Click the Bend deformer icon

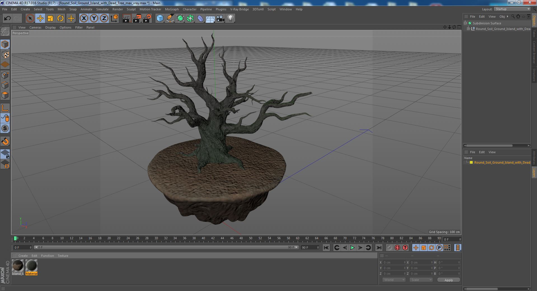200,18
